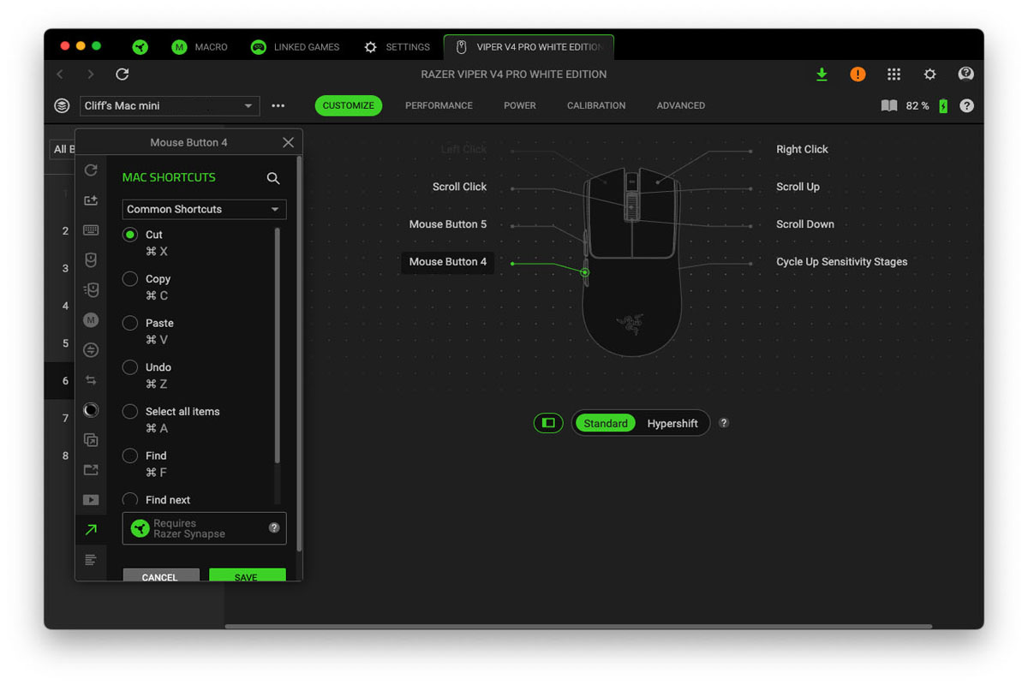
Task: Click the green download updates icon
Action: (822, 74)
